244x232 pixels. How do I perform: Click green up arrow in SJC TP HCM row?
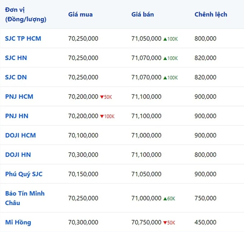(165, 39)
